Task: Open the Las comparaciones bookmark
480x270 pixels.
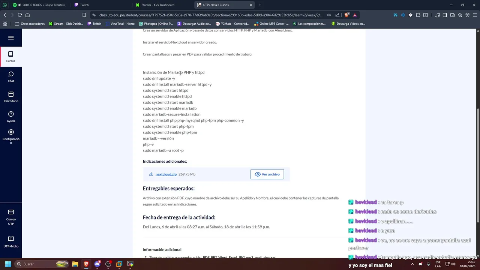Action: (309, 24)
